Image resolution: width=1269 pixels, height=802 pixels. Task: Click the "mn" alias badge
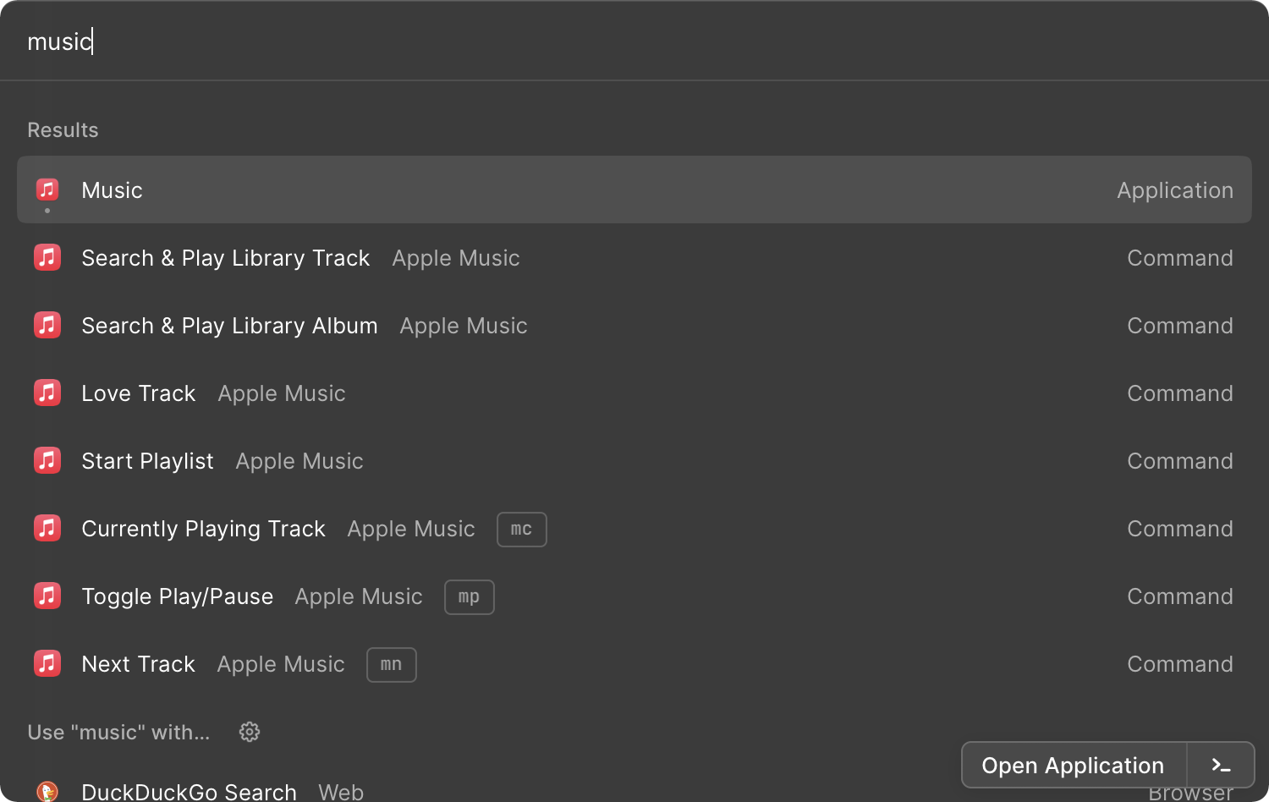(x=392, y=665)
